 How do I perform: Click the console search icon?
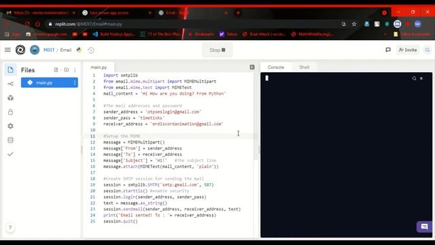coord(414,78)
